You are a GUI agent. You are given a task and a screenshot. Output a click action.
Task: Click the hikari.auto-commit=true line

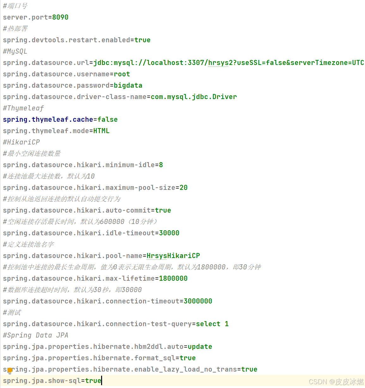pos(87,210)
